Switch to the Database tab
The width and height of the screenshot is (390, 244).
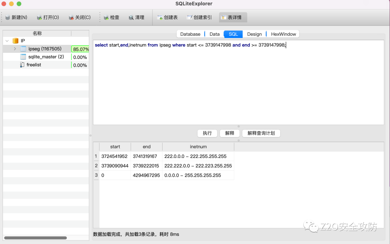(x=190, y=34)
